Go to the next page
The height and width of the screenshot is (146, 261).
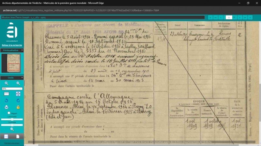pyautogui.click(x=240, y=18)
